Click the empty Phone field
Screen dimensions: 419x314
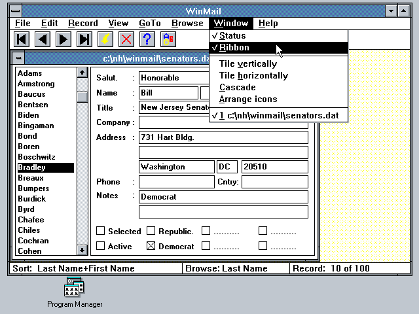177,182
